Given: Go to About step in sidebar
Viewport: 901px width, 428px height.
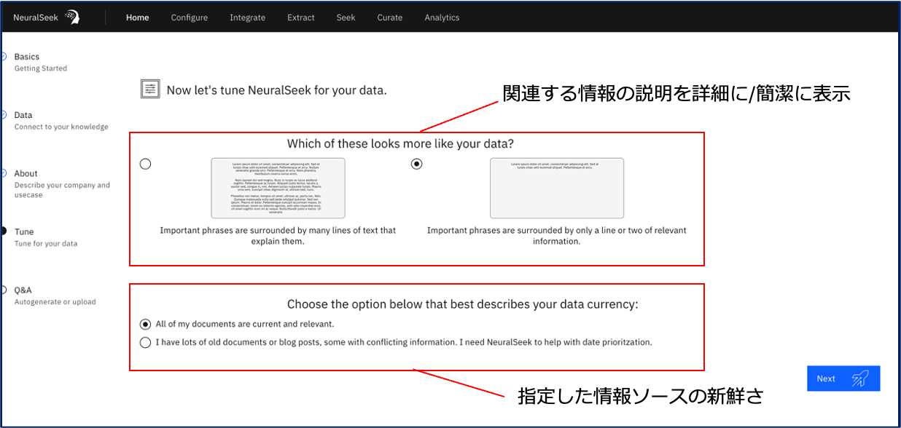Looking at the screenshot, I should [26, 173].
